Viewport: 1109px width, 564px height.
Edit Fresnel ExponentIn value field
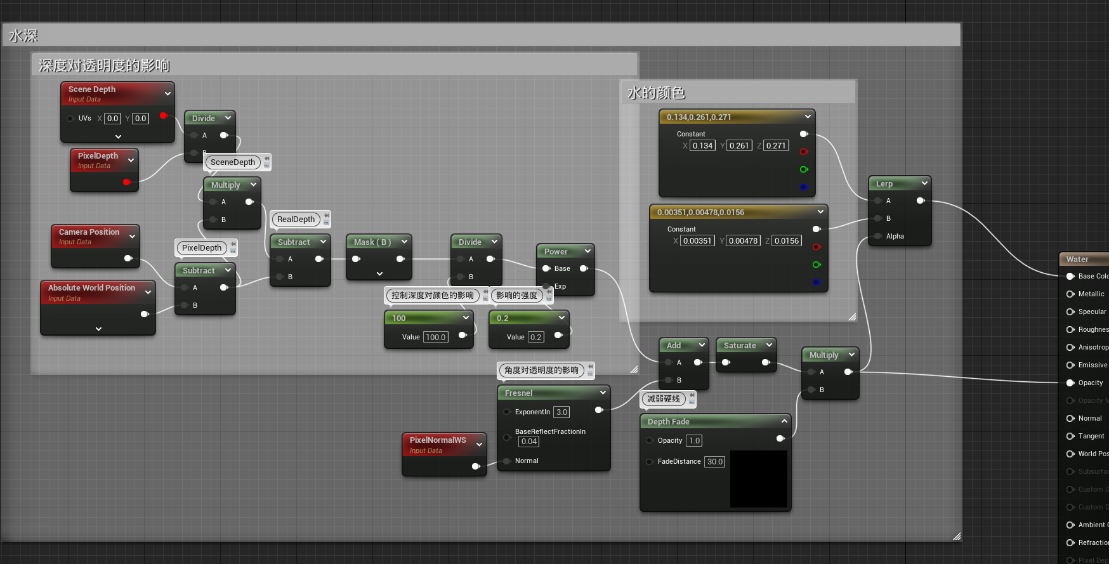561,412
